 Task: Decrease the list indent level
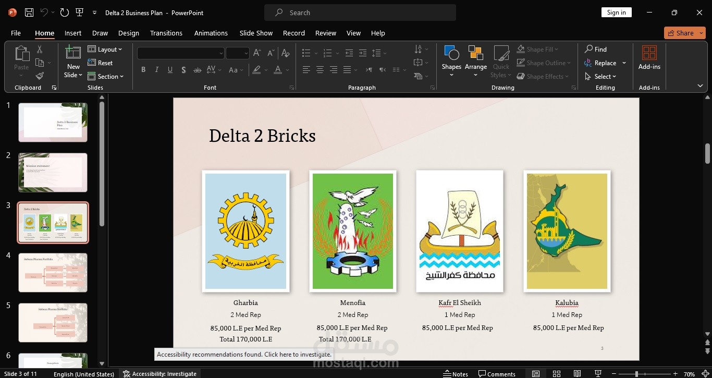pyautogui.click(x=349, y=53)
